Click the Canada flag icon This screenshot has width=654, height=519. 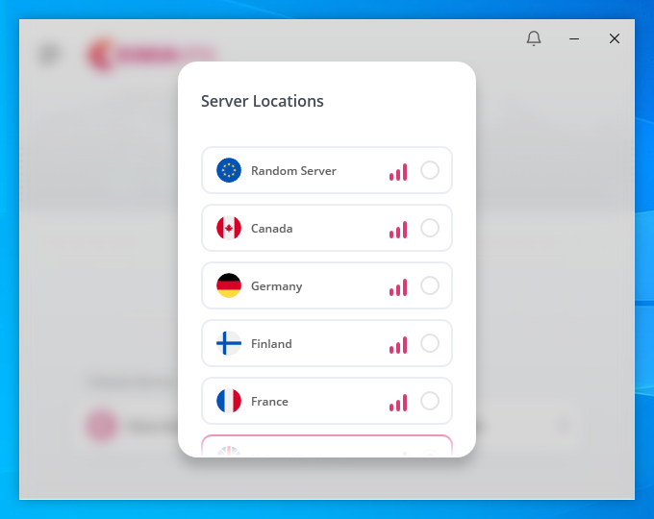tap(229, 229)
